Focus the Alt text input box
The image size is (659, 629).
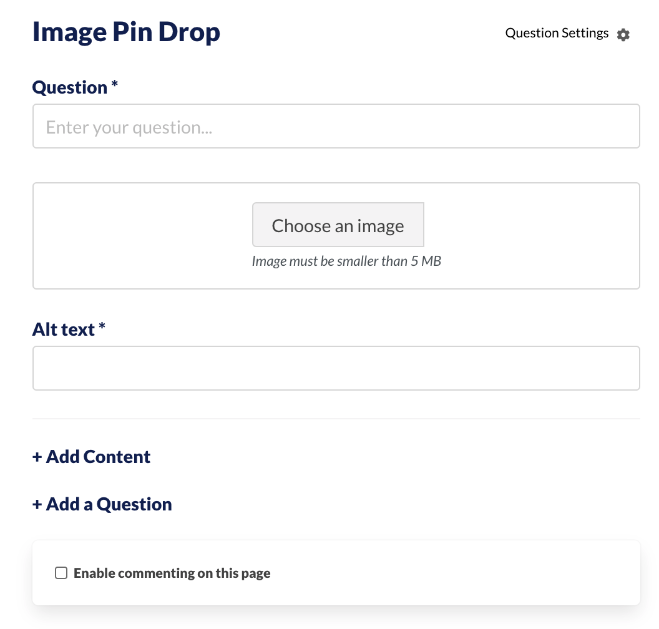[336, 368]
